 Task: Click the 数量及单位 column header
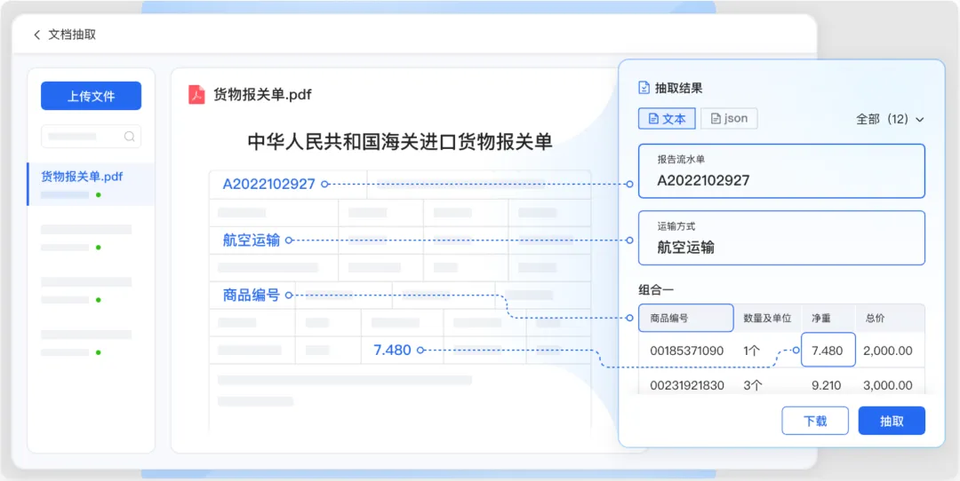(767, 318)
